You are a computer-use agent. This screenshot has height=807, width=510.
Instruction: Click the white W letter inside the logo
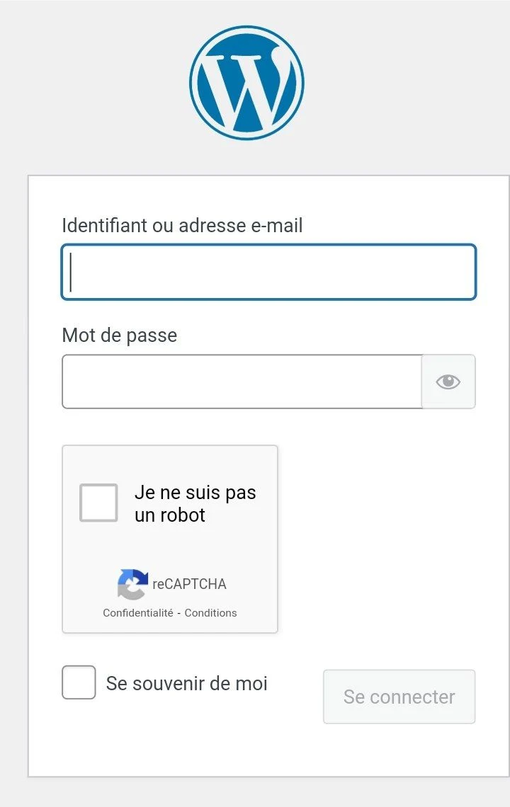pos(246,88)
